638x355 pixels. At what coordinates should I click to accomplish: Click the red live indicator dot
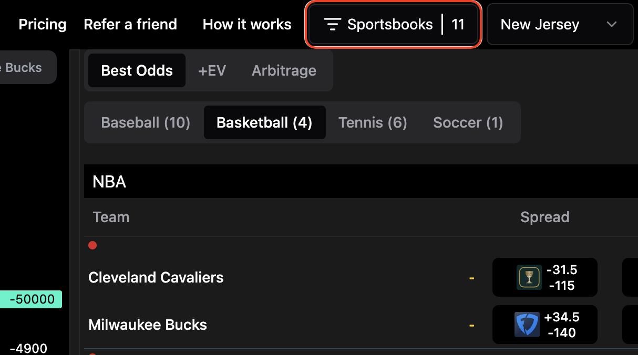pyautogui.click(x=92, y=245)
